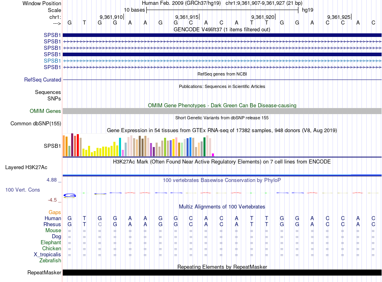
Task: Click the gray OMIM Genes track bar
Action: (x=222, y=111)
